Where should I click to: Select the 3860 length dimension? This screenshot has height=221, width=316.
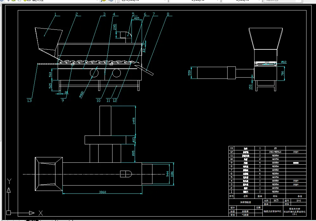point(102,192)
